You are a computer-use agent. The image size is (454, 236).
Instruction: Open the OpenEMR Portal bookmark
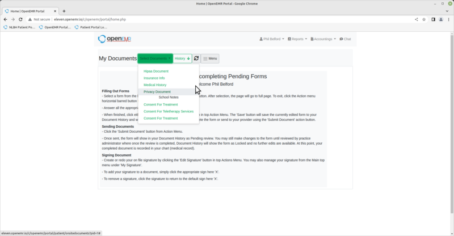pos(54,27)
